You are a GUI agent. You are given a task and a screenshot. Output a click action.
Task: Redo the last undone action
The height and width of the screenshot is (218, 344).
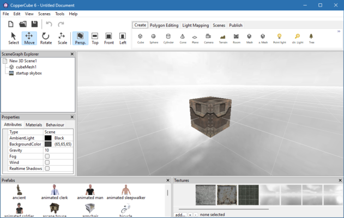point(61,24)
